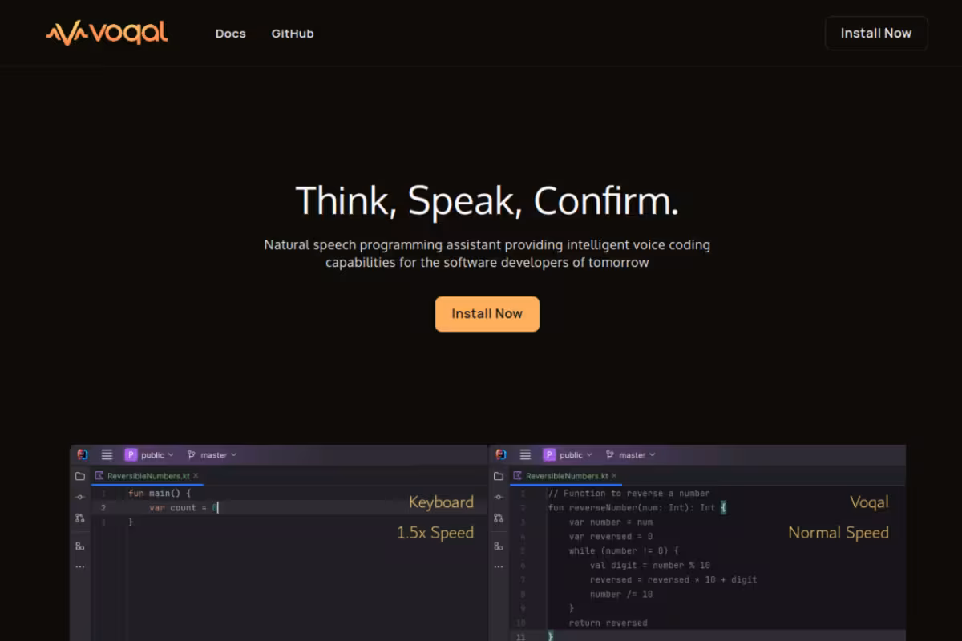Click line number 2 in Keyboard demo gutter
Screen dimensions: 962x641
(x=103, y=508)
